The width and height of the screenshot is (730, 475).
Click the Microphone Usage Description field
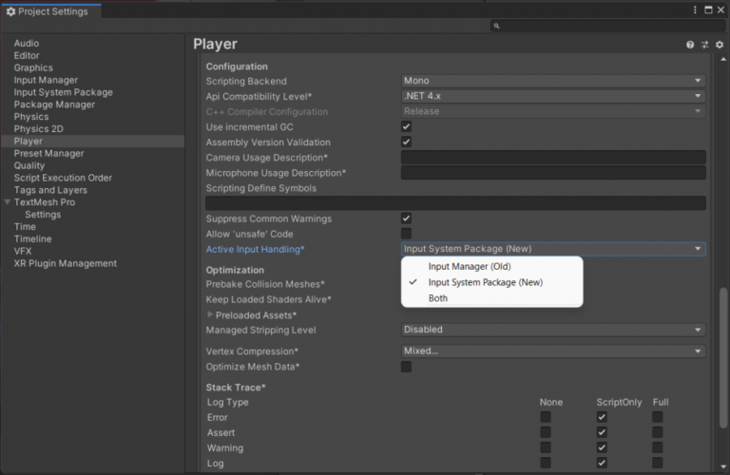pos(553,173)
